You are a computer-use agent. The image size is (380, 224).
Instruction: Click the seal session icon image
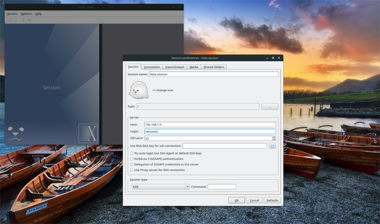(x=138, y=90)
